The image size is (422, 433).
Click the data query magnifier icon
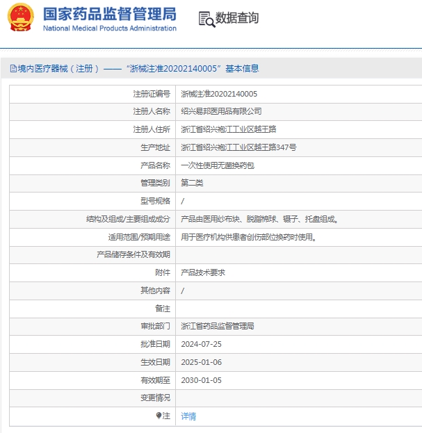[x=207, y=19]
